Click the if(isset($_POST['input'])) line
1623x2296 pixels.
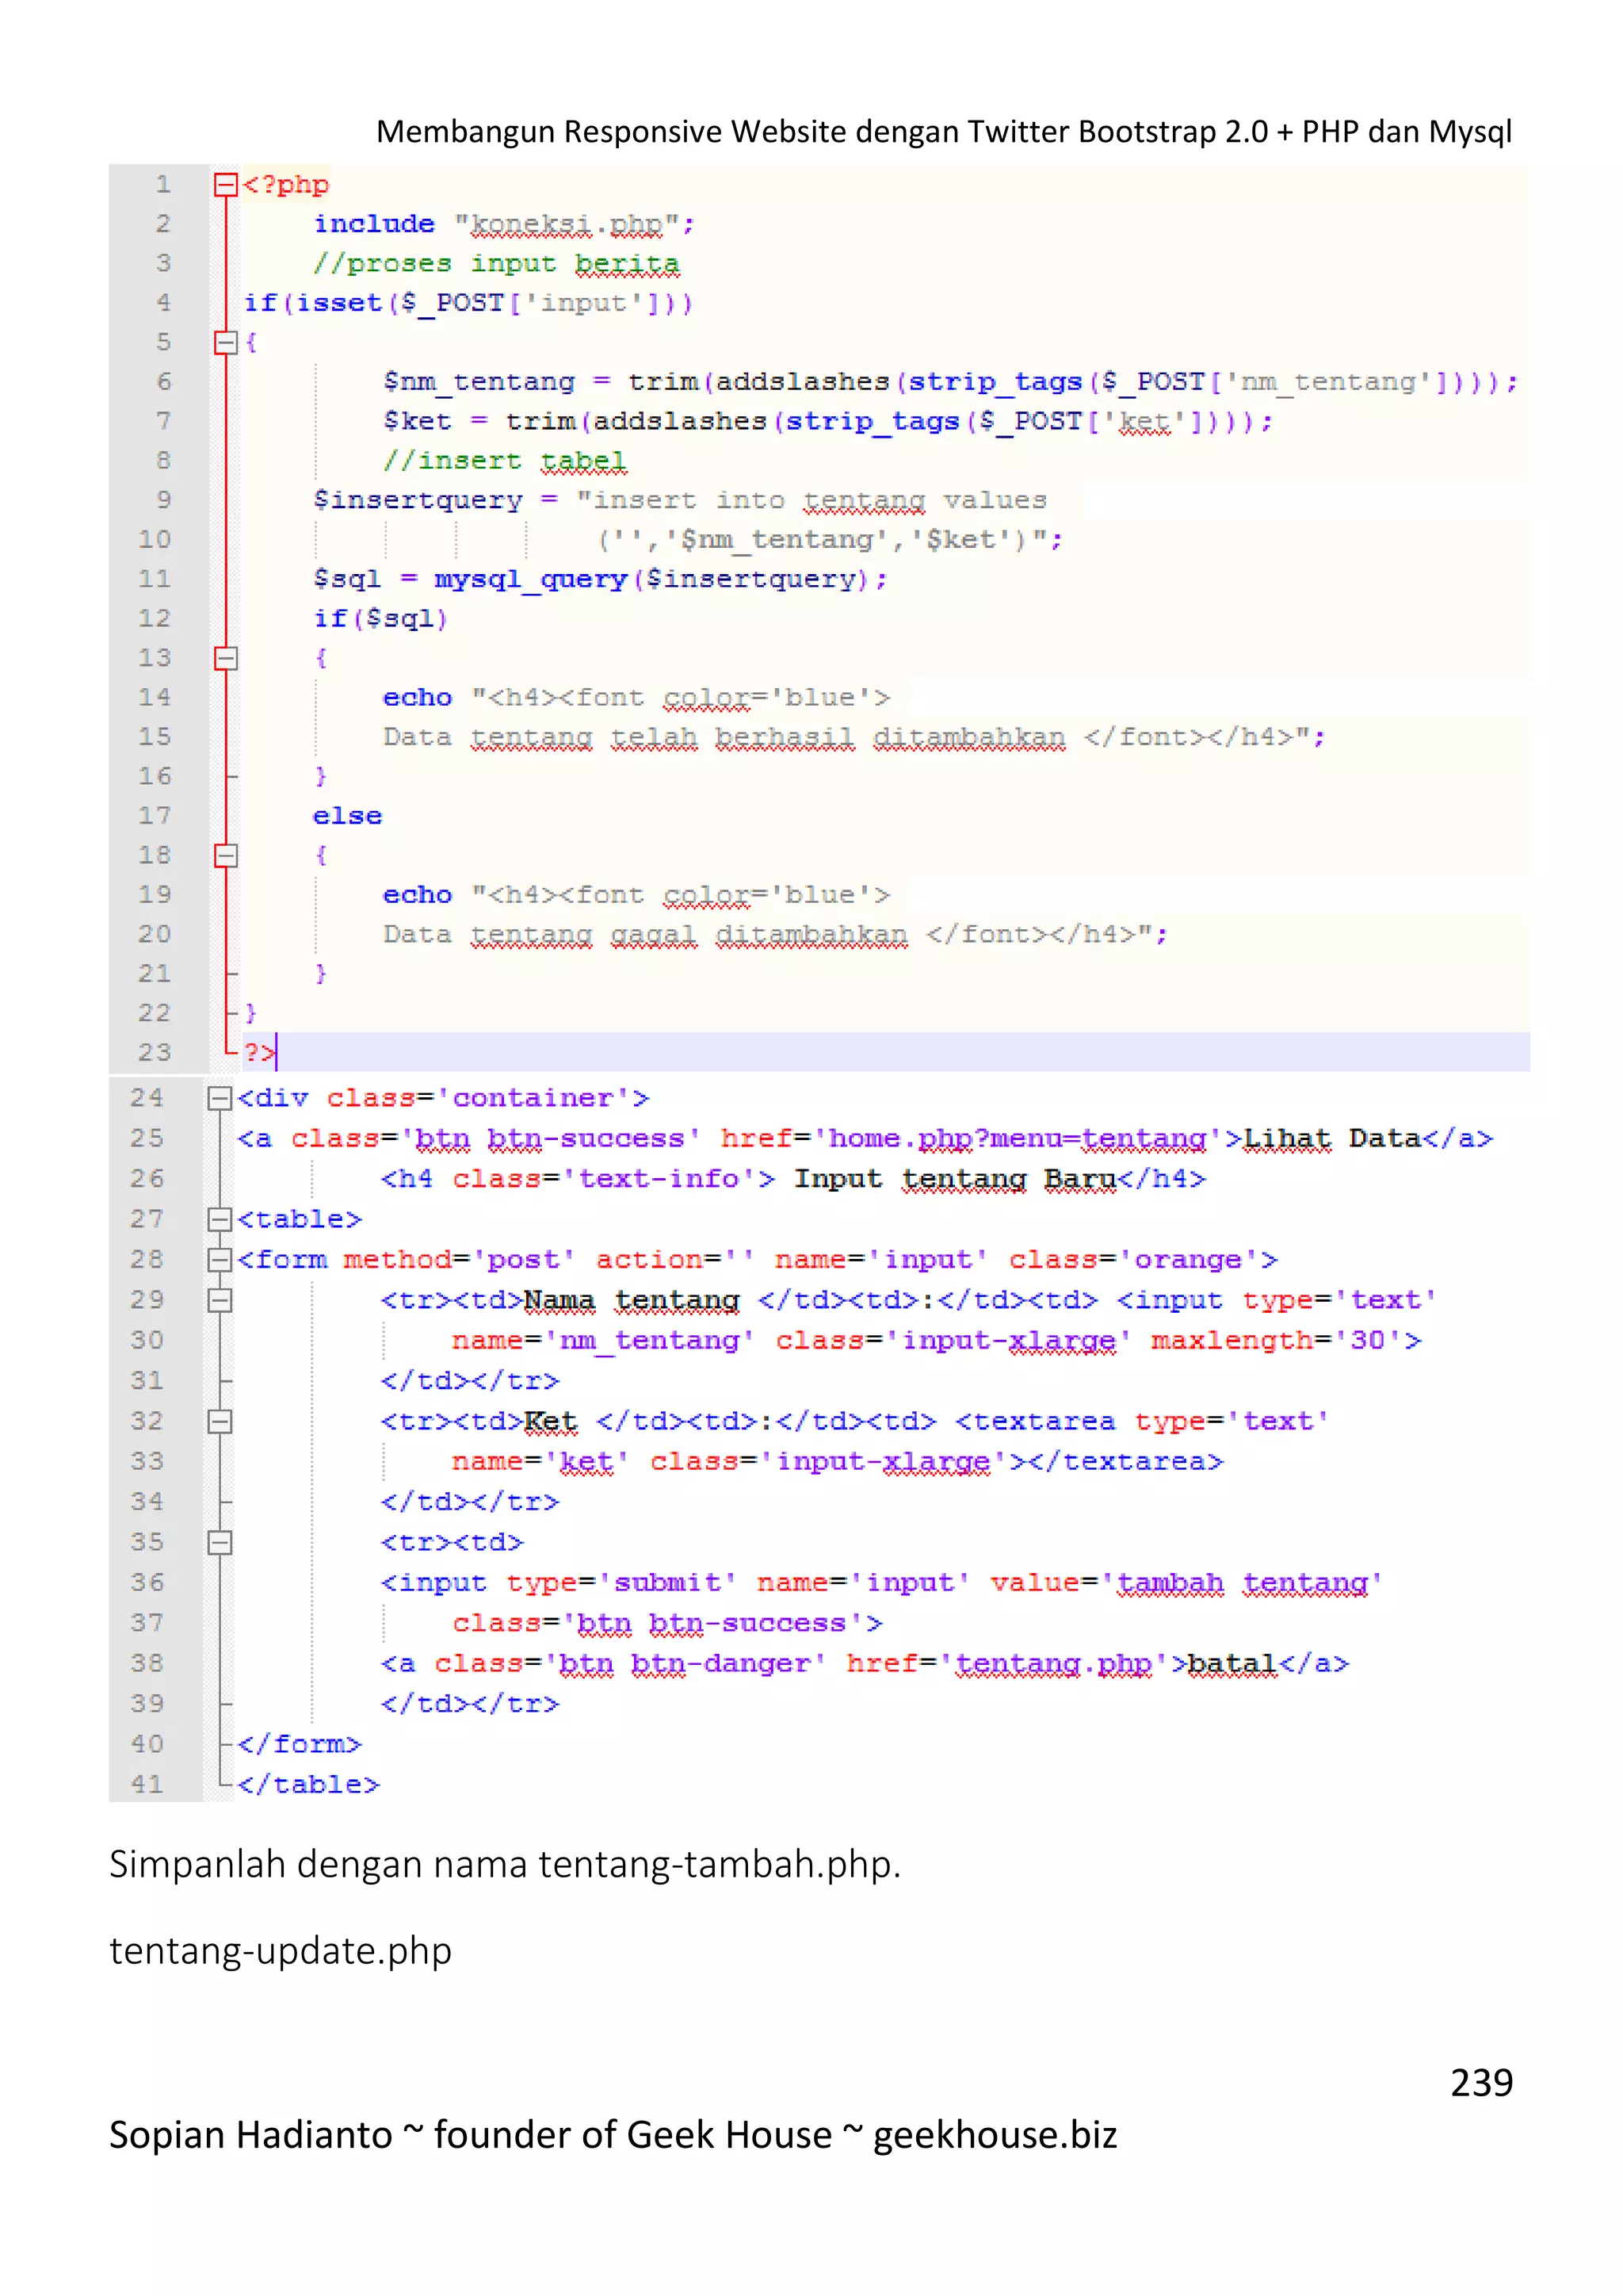coord(468,303)
